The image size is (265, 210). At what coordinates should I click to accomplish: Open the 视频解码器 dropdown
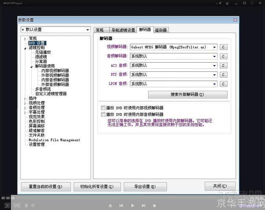coord(173,47)
